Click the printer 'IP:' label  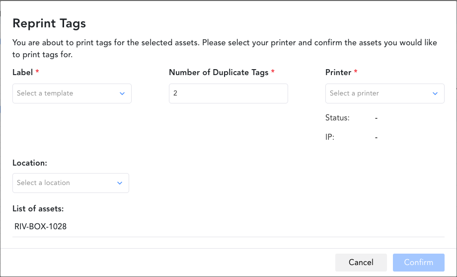(330, 137)
